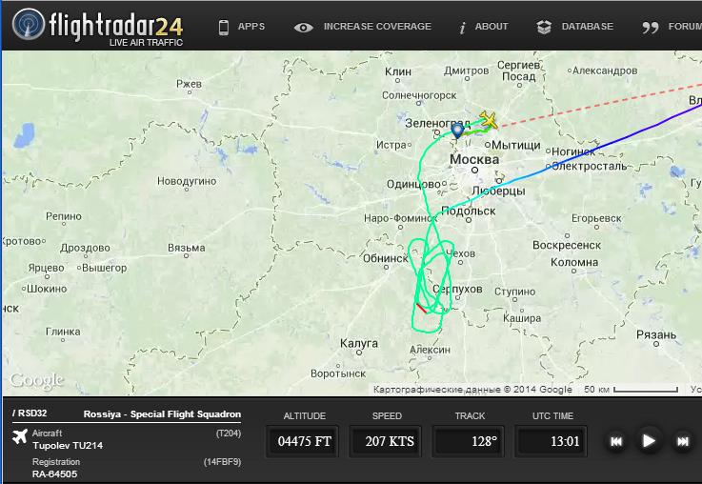Fast forward with the skip ahead button
The image size is (702, 484).
pyautogui.click(x=682, y=441)
